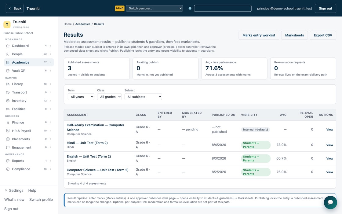
Task: Open What's new link
Action: click(14, 199)
